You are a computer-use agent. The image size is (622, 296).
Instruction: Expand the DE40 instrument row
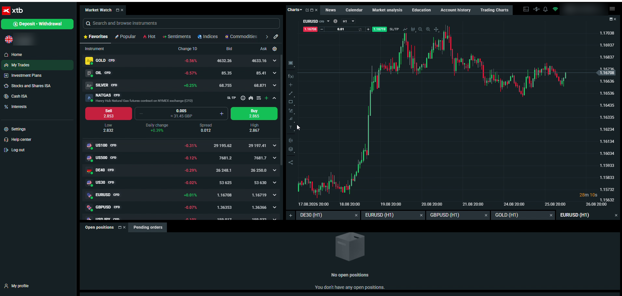(x=275, y=170)
